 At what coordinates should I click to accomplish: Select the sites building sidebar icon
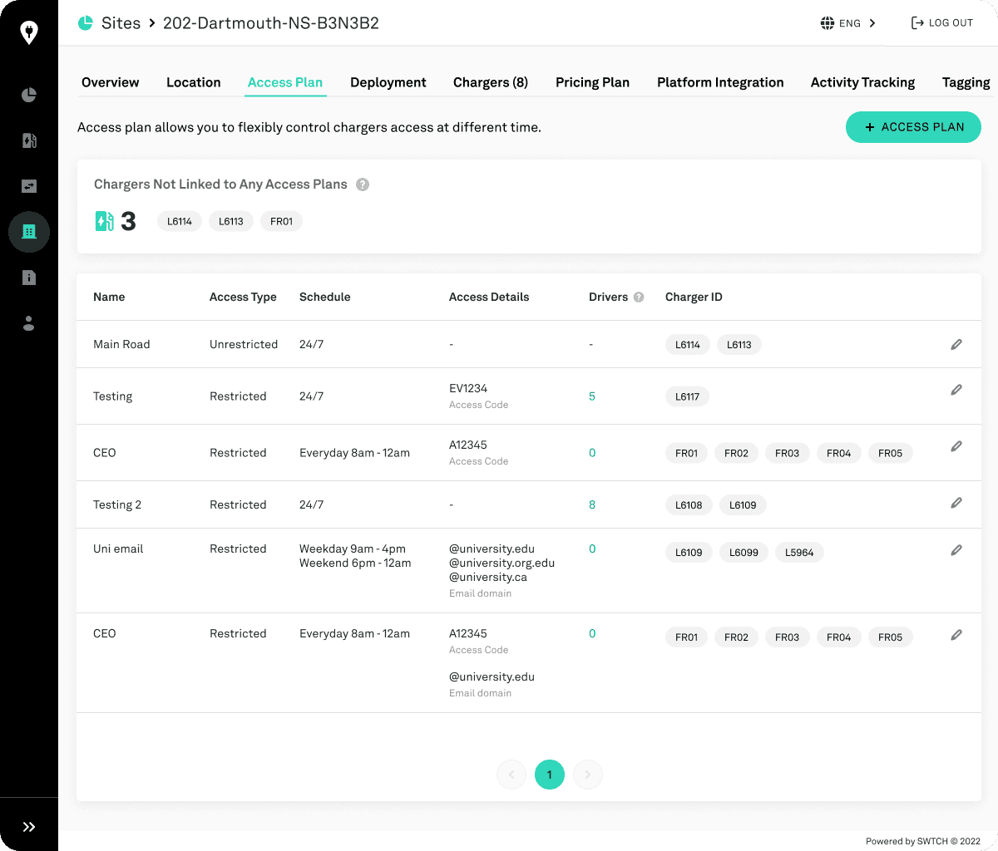(x=29, y=232)
